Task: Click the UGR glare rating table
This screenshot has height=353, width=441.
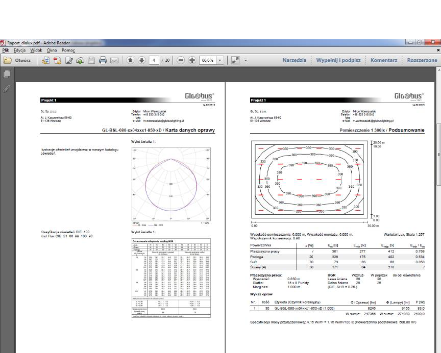Action: click(171, 278)
